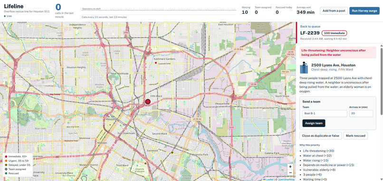
Task: Edit the Team name field
Action: (x=325, y=114)
